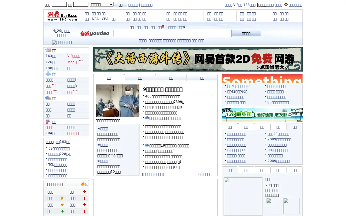The width and height of the screenshot is (346, 216).
Task: Click the mailbox icon heading the sidebar mail section
Action: [x=48, y=50]
